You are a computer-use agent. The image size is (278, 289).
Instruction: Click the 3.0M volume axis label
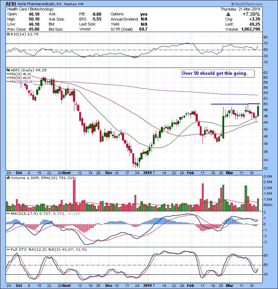(x=268, y=177)
